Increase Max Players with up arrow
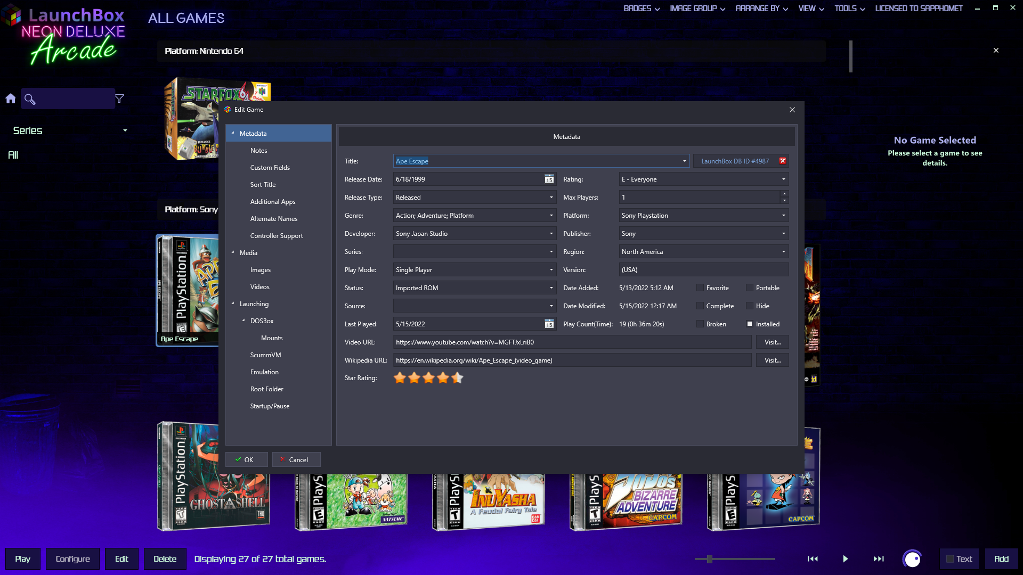Screen dimensions: 1023x575 tap(784, 194)
